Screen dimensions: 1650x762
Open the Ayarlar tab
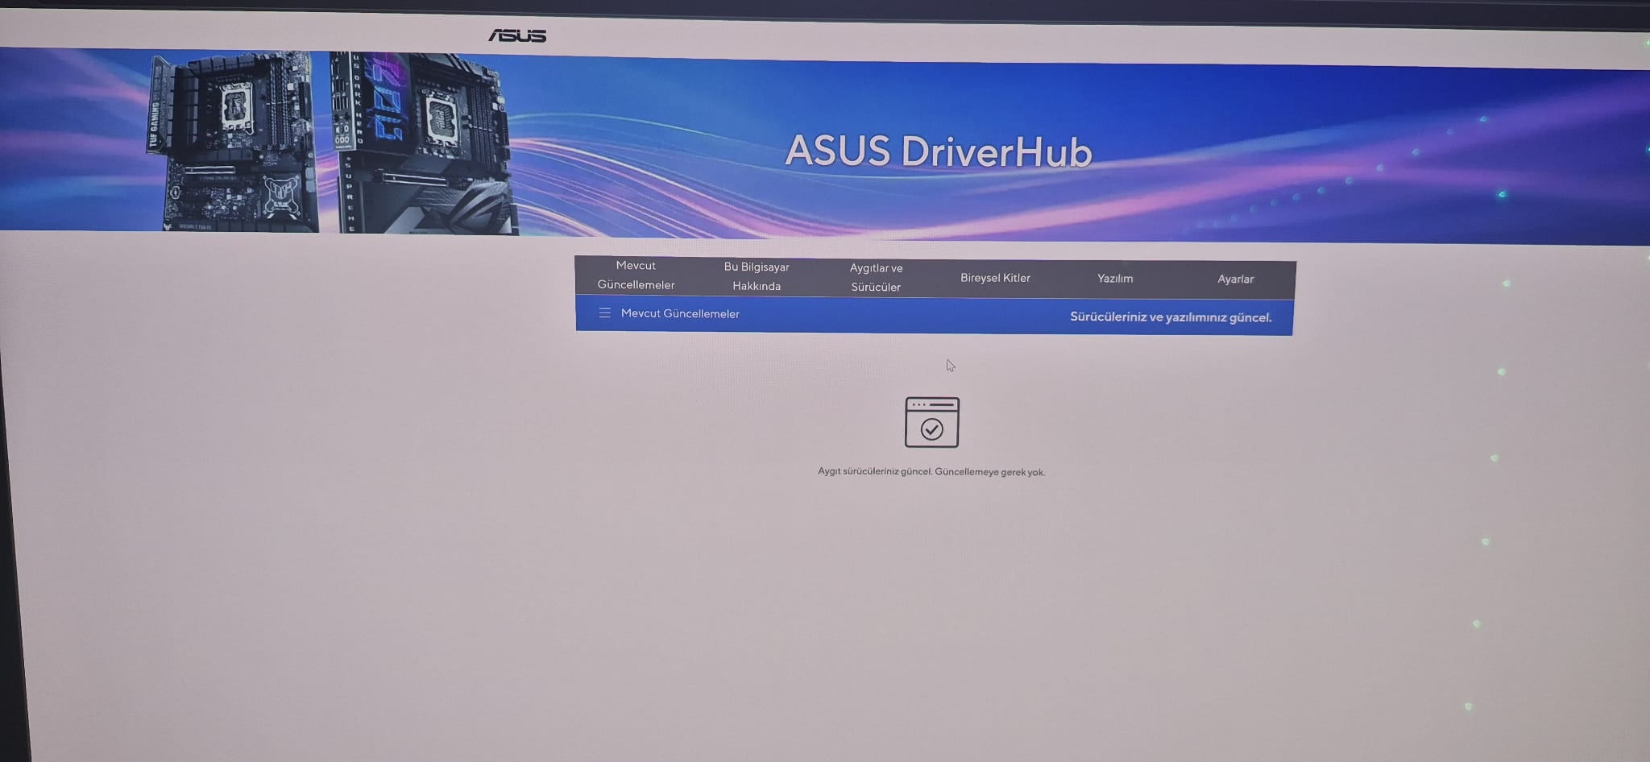coord(1235,280)
